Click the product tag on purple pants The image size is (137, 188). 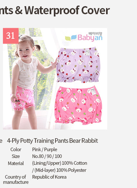click(x=88, y=53)
